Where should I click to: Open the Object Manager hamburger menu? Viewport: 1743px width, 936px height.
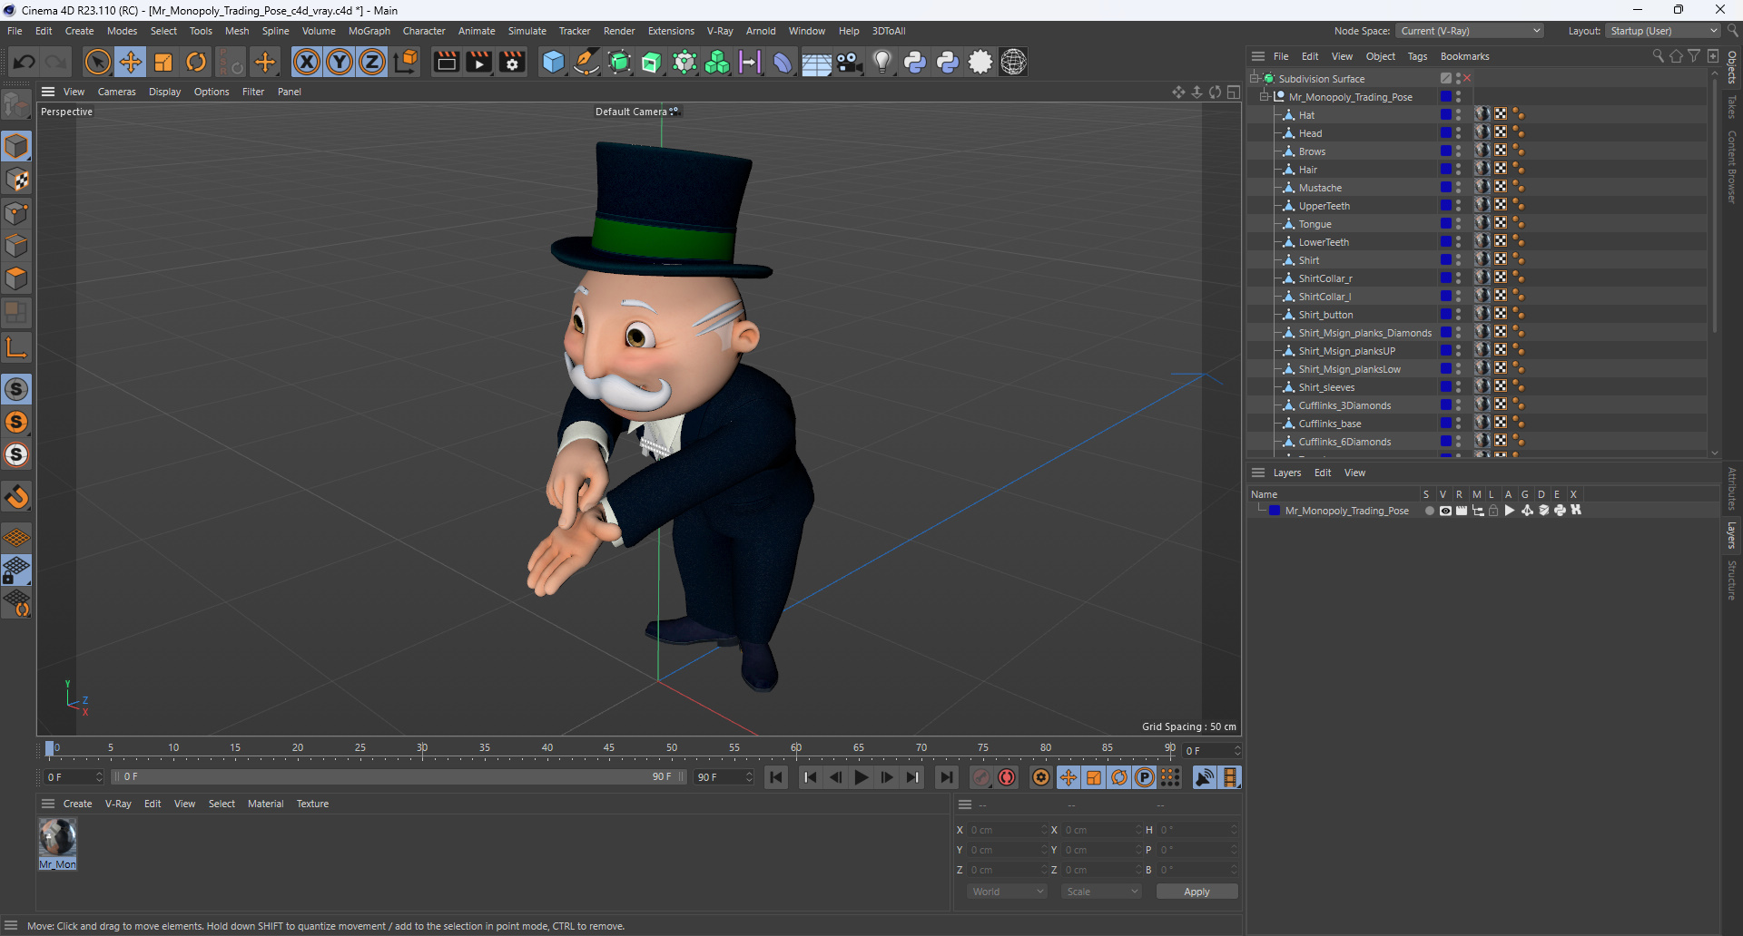coord(1258,56)
